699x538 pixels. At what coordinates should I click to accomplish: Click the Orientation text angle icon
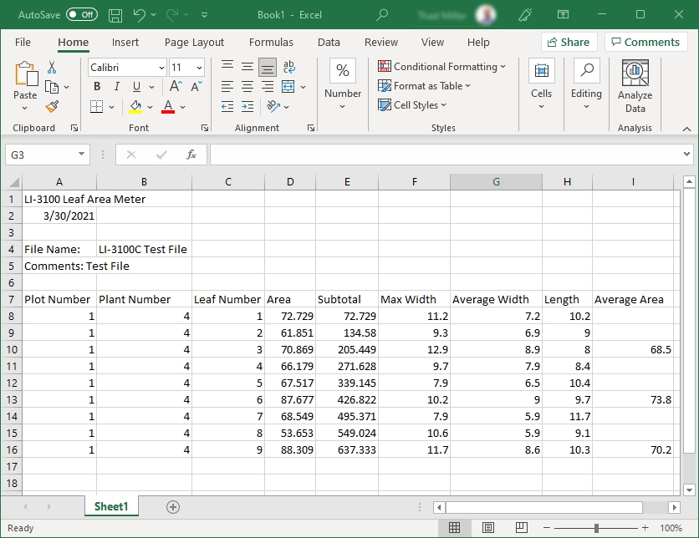(x=273, y=106)
